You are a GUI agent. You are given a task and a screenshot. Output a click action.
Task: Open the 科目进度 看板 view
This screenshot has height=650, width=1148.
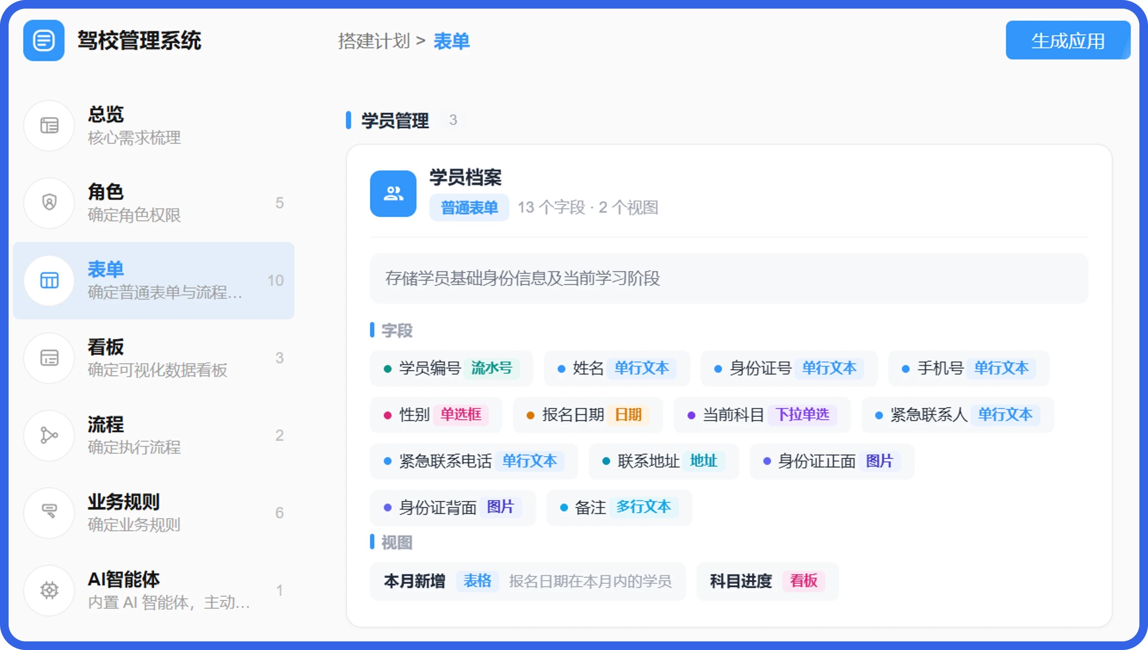coord(768,581)
